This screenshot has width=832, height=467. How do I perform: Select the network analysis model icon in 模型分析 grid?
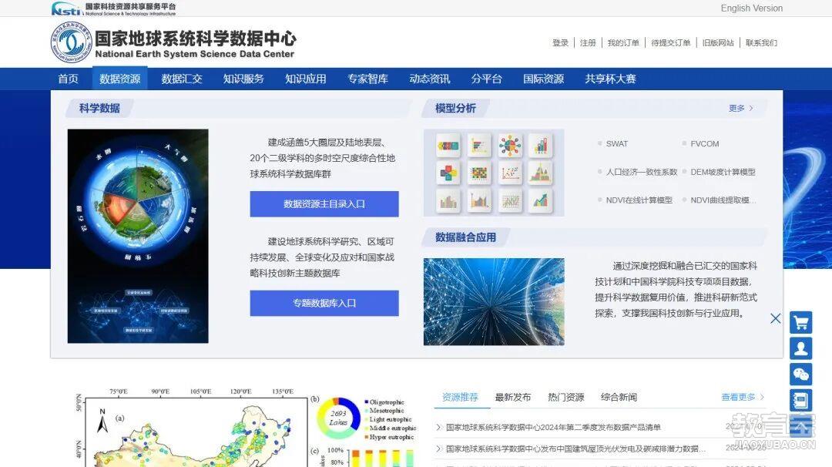(508, 144)
